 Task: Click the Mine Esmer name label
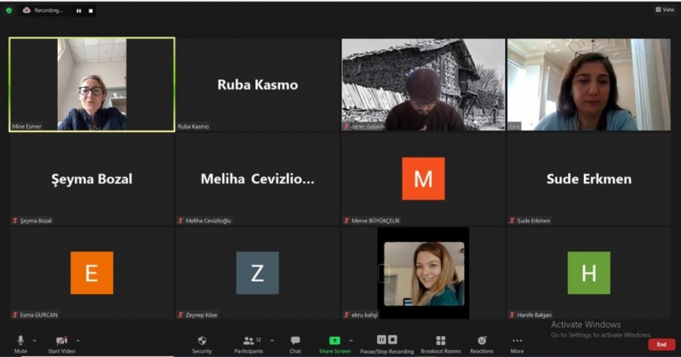click(x=27, y=127)
